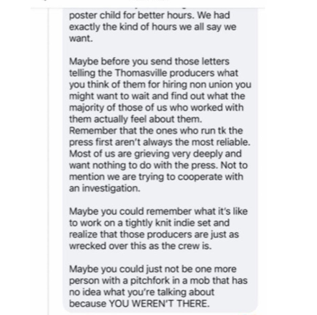Tap the "majority of those of us who worked with" line
The width and height of the screenshot is (317, 315).
pyautogui.click(x=156, y=108)
